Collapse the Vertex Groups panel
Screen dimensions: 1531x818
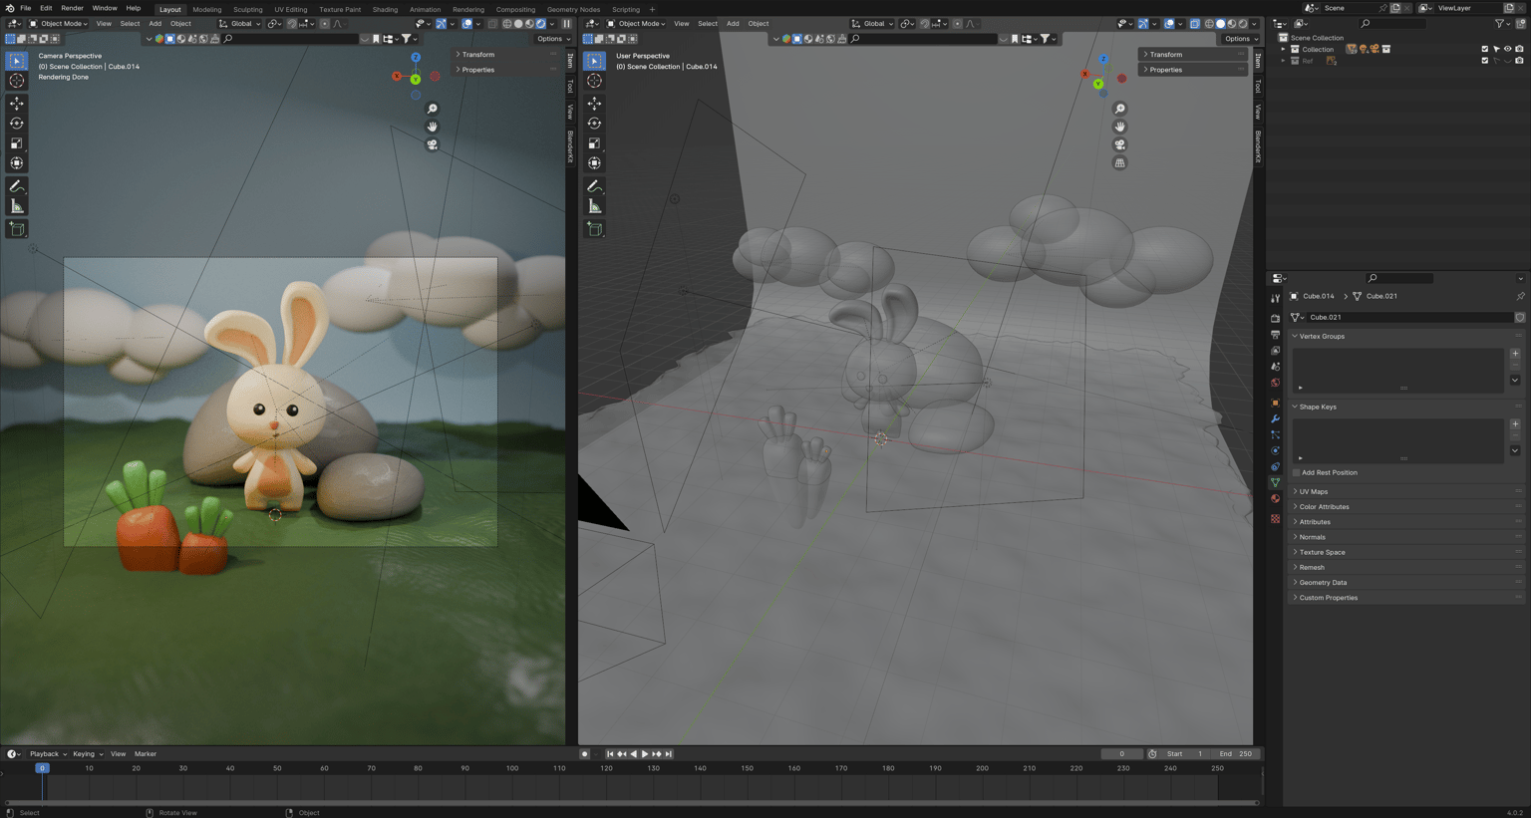coord(1406,336)
